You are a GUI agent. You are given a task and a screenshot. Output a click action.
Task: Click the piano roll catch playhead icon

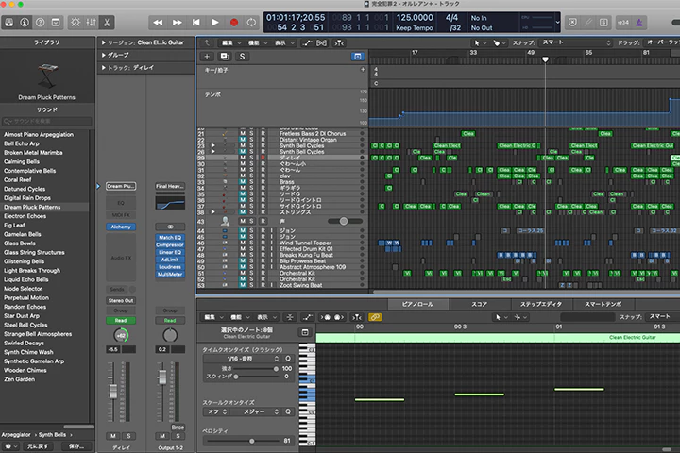[x=356, y=317]
